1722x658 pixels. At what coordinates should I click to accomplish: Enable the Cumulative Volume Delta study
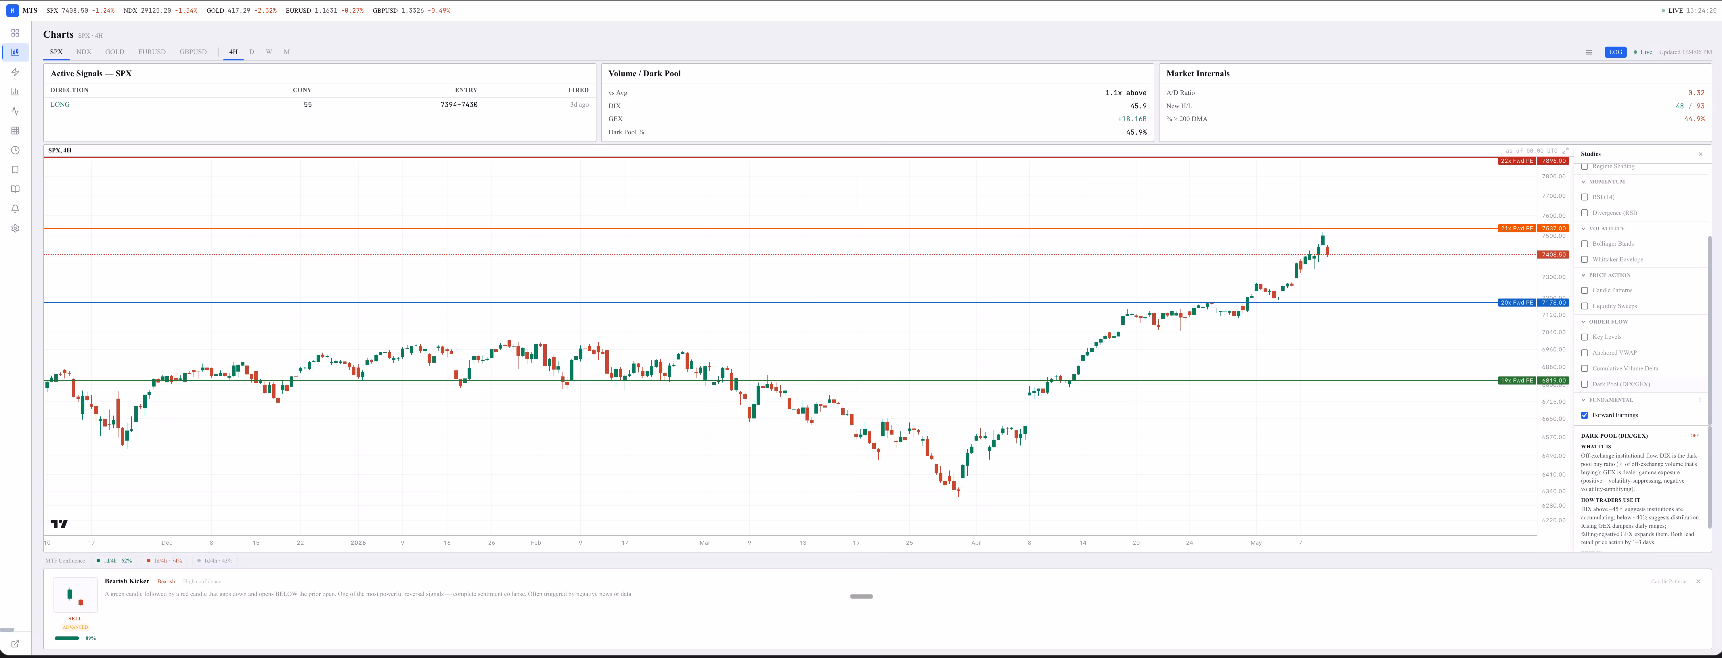click(x=1584, y=368)
